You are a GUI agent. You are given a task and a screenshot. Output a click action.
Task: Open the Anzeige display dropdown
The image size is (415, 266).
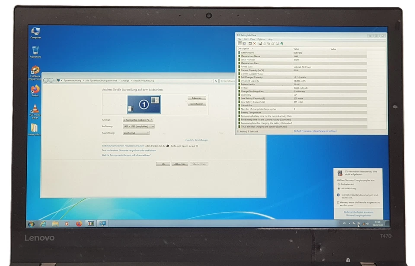(x=138, y=120)
